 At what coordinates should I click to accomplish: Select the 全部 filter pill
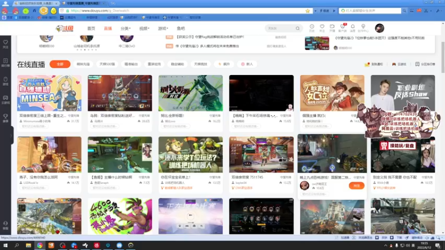[60, 64]
